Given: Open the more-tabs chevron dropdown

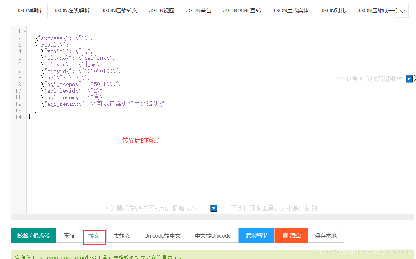Looking at the screenshot, I should pos(402,10).
